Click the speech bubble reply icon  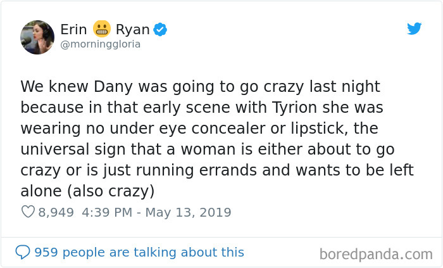[23, 252]
